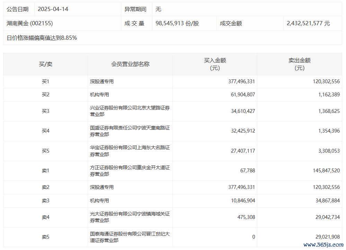The image size is (346, 250).
Task: Click sell amount 1,354,396
Action: [329, 131]
